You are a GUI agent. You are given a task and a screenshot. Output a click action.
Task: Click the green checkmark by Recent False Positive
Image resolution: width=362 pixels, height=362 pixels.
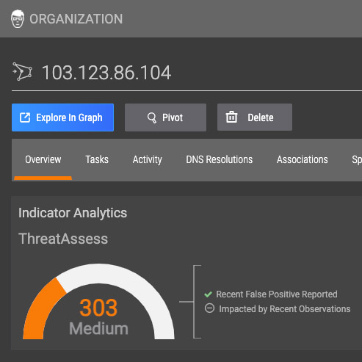(x=208, y=294)
